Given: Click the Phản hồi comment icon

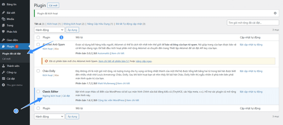Looking at the screenshot, I should click(3, 32).
